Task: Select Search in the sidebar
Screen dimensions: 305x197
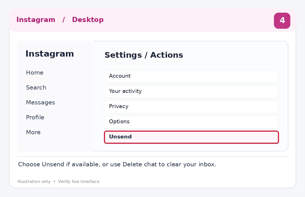Action: click(36, 88)
